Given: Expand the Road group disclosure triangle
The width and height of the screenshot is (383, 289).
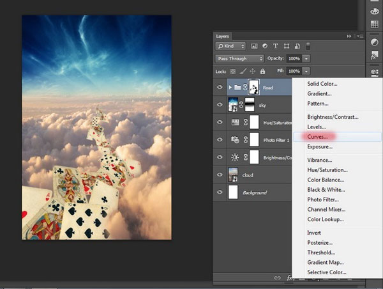Looking at the screenshot, I should pos(230,87).
